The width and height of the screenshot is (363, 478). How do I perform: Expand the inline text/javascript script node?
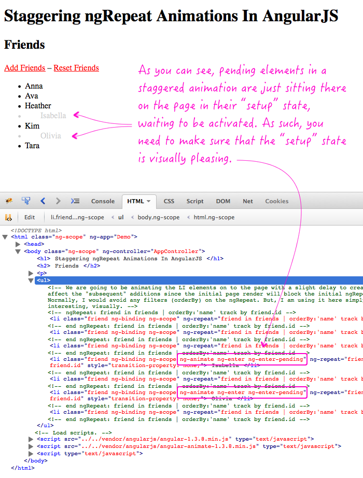[31, 454]
